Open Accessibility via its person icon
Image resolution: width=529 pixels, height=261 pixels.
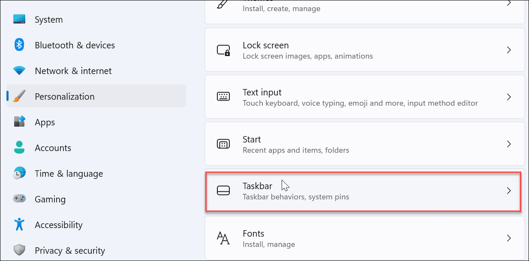coord(19,225)
